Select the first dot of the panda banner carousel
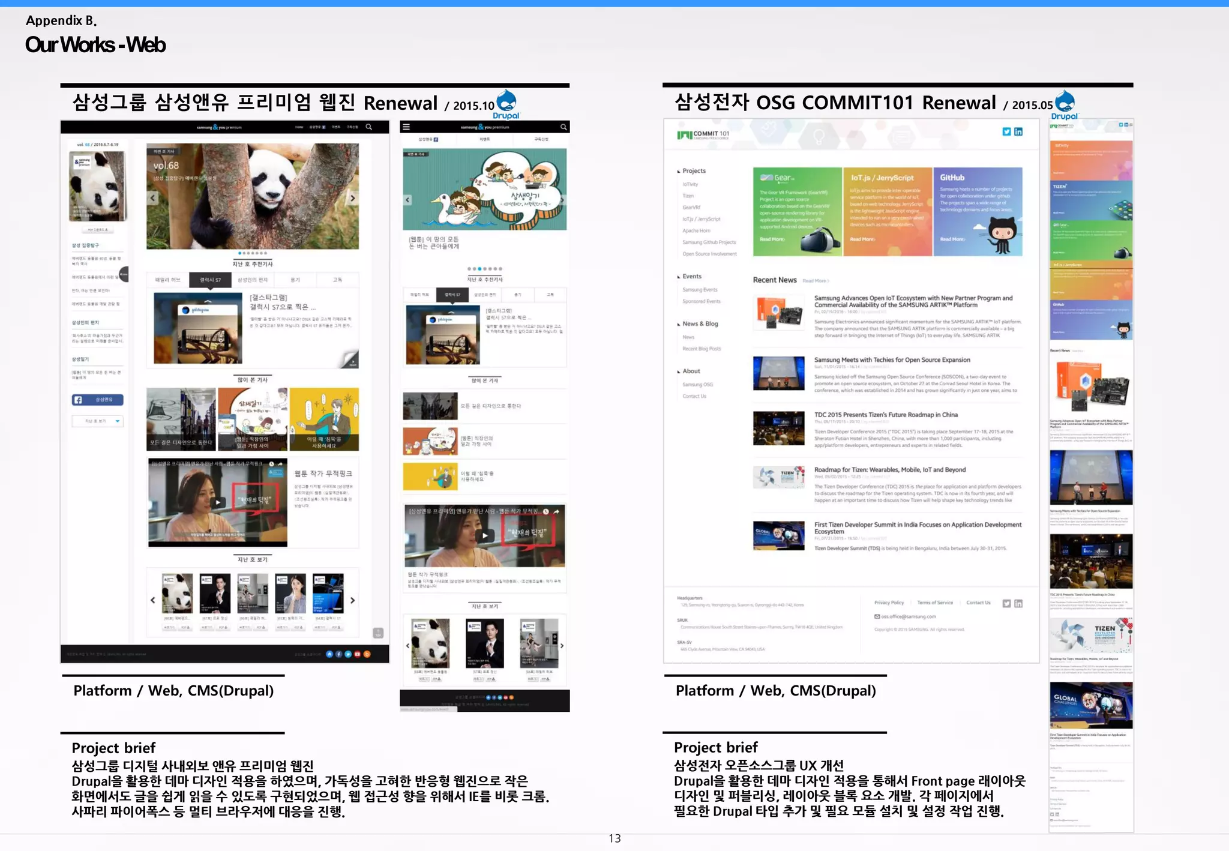Image resolution: width=1229 pixels, height=851 pixels. (240, 253)
